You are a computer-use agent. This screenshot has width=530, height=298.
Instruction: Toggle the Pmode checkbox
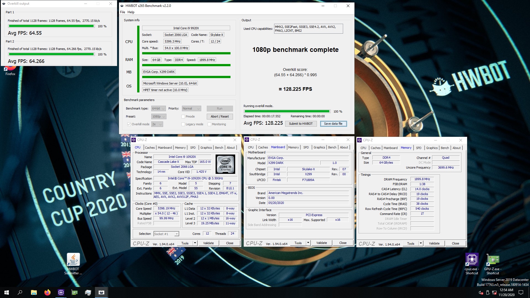183,116
